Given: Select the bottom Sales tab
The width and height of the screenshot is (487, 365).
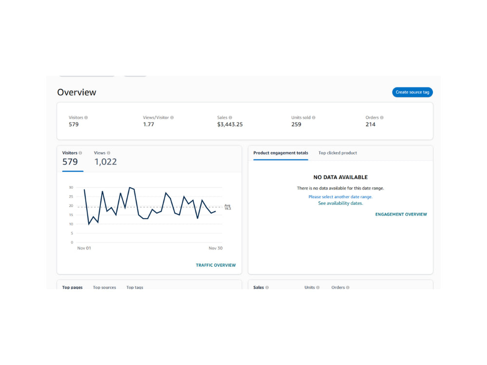Looking at the screenshot, I should click(x=259, y=287).
